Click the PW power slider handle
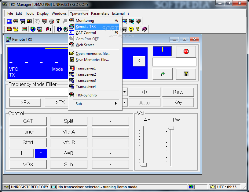The image size is (249, 192). tap(171, 128)
